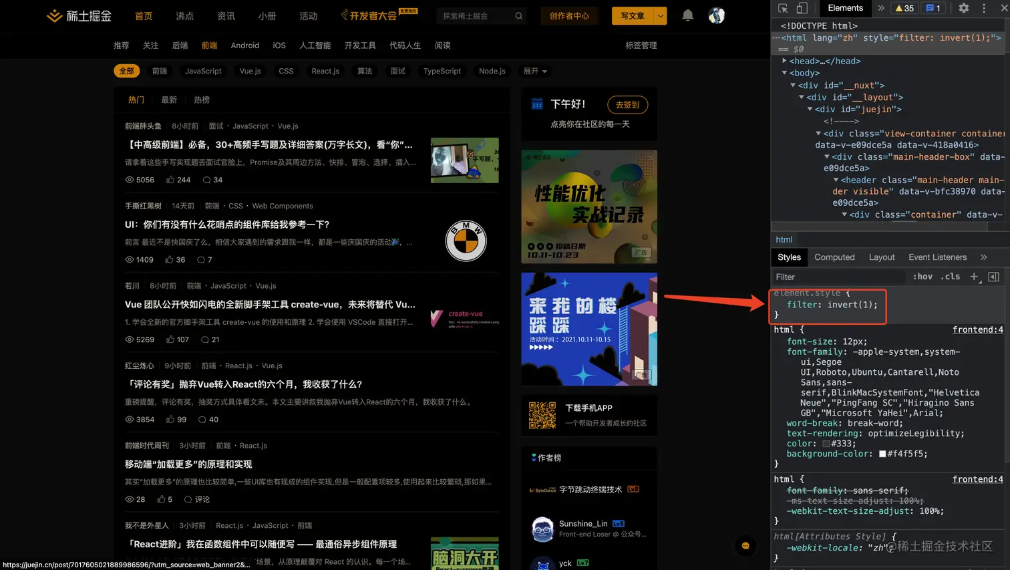Open the 小册 nav tab
Image resolution: width=1010 pixels, height=570 pixels.
pos(267,16)
